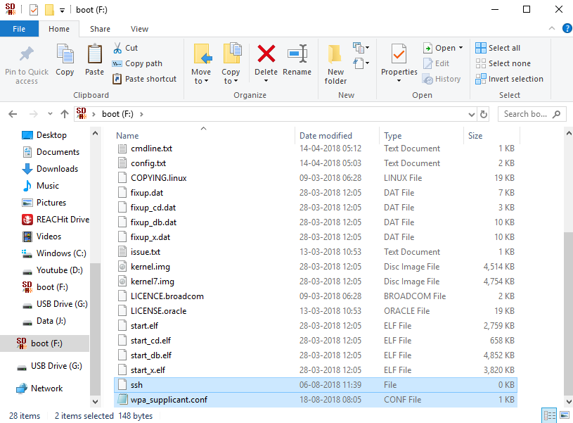Image resolution: width=573 pixels, height=423 pixels.
Task: Open Network in the navigation pane
Action: [46, 389]
